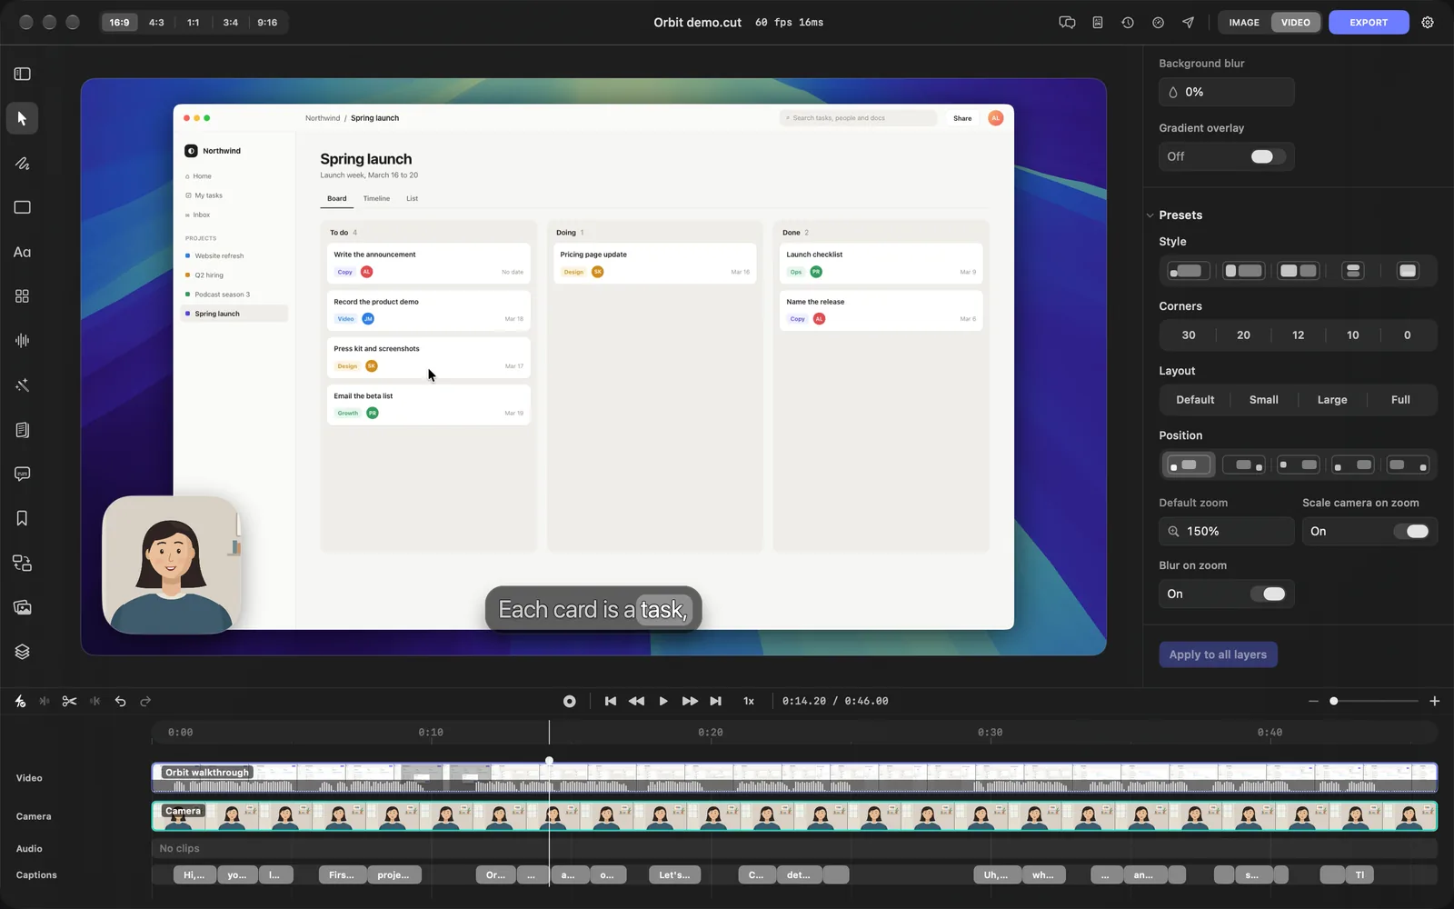Screen dimensions: 1454x909
Task: Open the audio waveform tool
Action: pyautogui.click(x=23, y=341)
